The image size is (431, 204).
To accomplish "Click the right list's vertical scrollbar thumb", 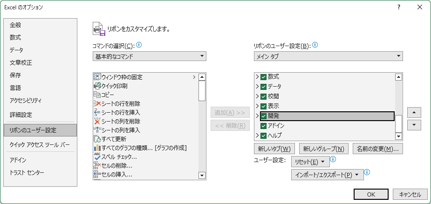I will coord(398,122).
